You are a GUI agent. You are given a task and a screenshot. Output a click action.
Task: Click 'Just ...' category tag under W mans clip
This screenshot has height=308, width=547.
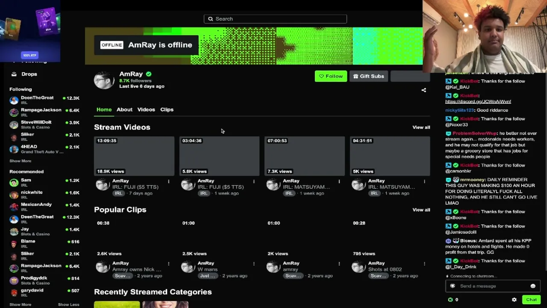(207, 276)
